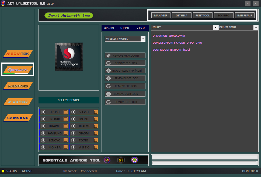Screen dimensions: 261x177
Task: Click REMOVE MI ACCOUNT button
Action: coord(125,55)
